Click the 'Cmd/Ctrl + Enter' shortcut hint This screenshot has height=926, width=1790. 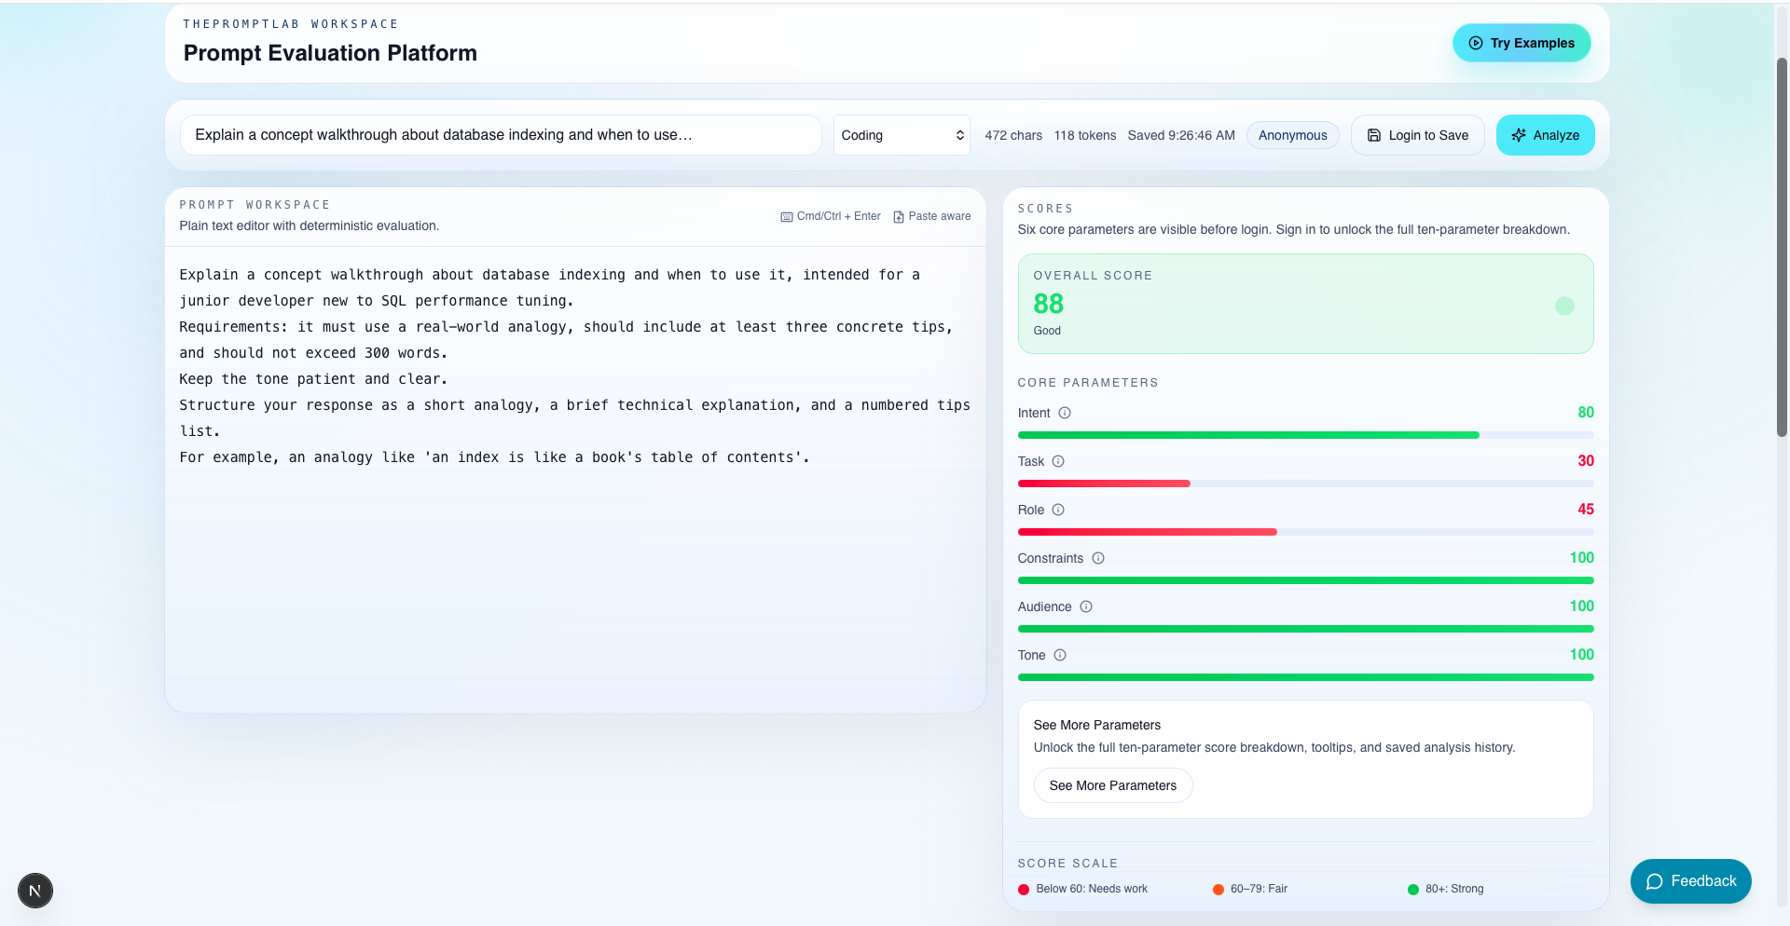(838, 216)
